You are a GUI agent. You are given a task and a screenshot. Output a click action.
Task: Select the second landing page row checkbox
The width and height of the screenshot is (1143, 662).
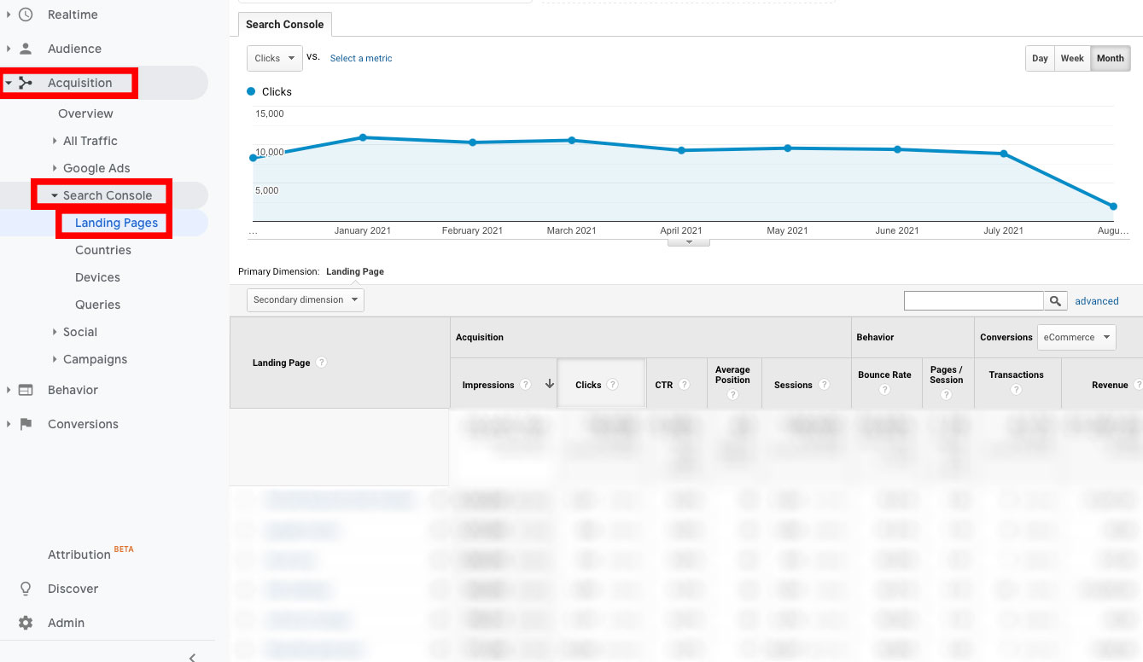coord(244,531)
